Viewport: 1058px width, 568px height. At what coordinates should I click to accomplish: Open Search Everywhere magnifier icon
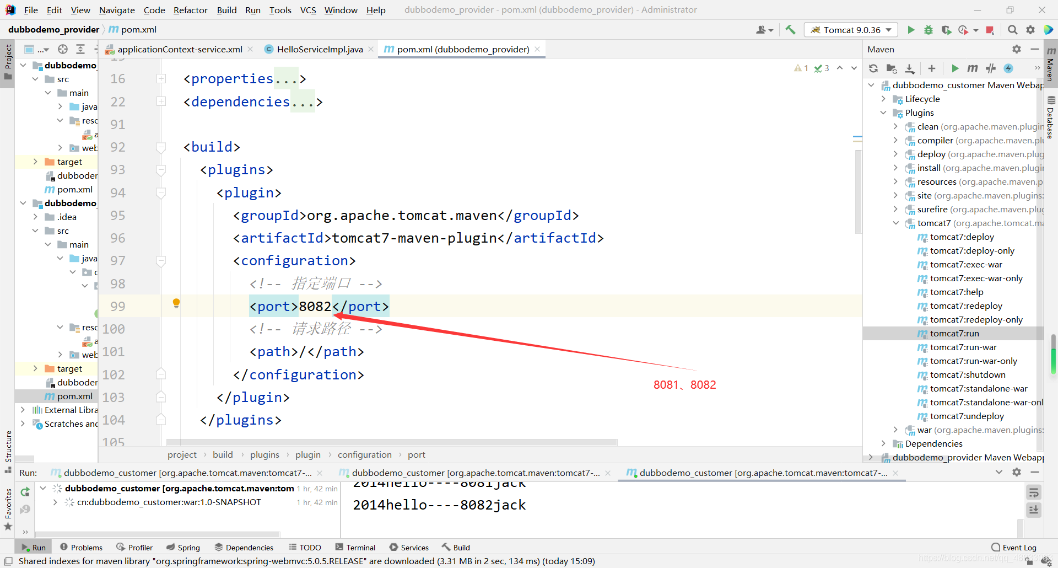pos(1012,30)
